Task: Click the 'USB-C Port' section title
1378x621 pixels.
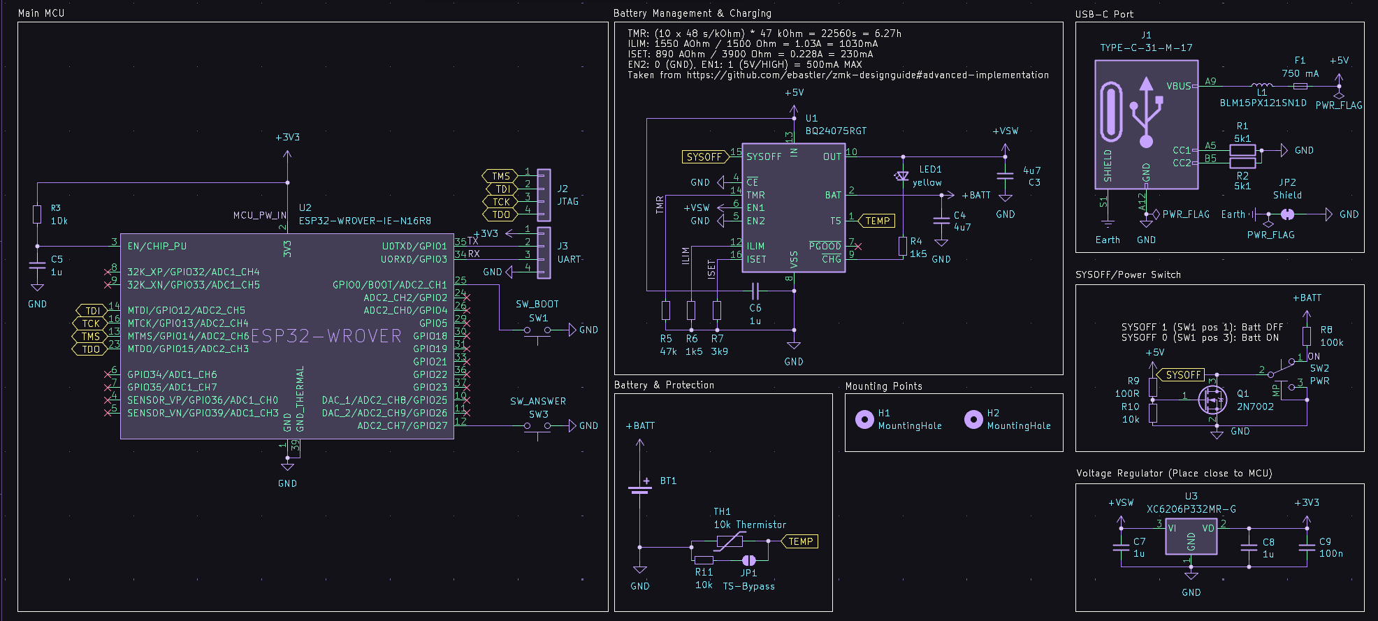Action: click(1104, 14)
